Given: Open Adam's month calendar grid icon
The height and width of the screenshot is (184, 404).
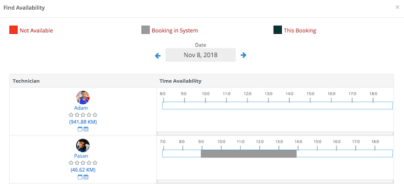Looking at the screenshot, I should [86, 129].
